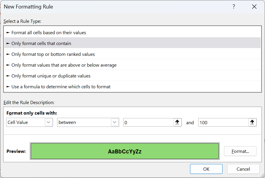Image resolution: width=265 pixels, height=178 pixels.
Task: Click the maximum value field containing 100
Action: pyautogui.click(x=223, y=122)
